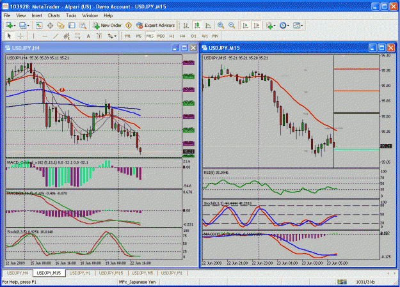The image size is (400, 287).
Task: Select the Vertical Line drawing tool
Action: tap(33, 36)
